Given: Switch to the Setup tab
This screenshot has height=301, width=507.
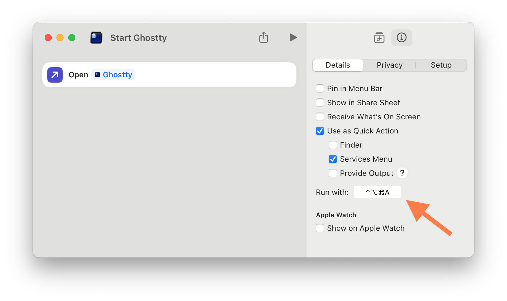Looking at the screenshot, I should (x=441, y=65).
